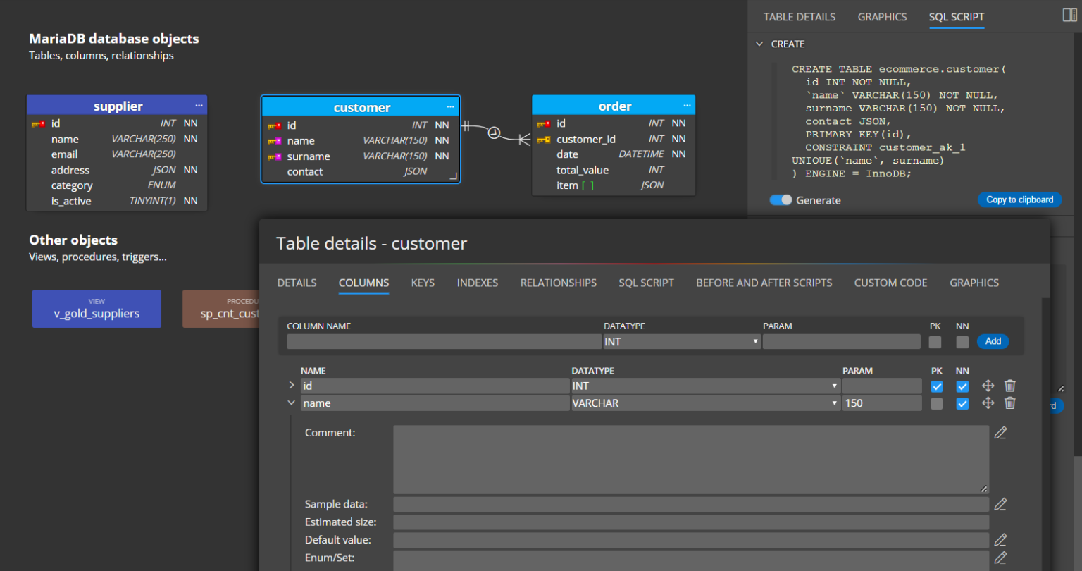Screen dimensions: 1082x571
Task: Open the TABLE DETAILS tab in side panel
Action: (800, 17)
